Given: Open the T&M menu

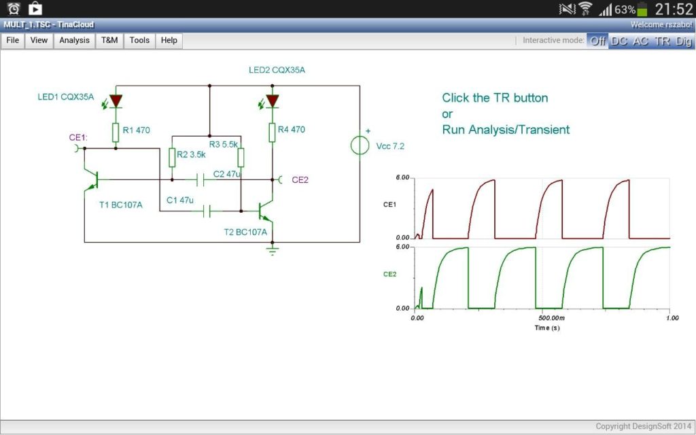Looking at the screenshot, I should [109, 41].
